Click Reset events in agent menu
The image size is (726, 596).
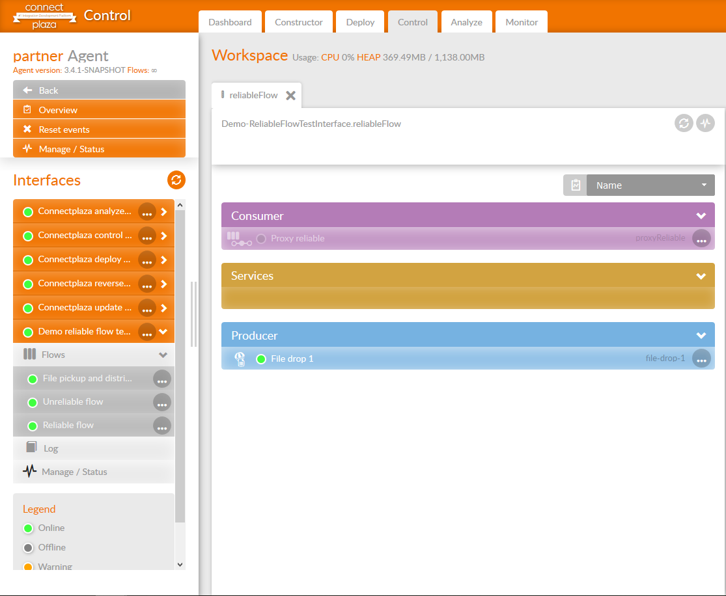point(99,129)
